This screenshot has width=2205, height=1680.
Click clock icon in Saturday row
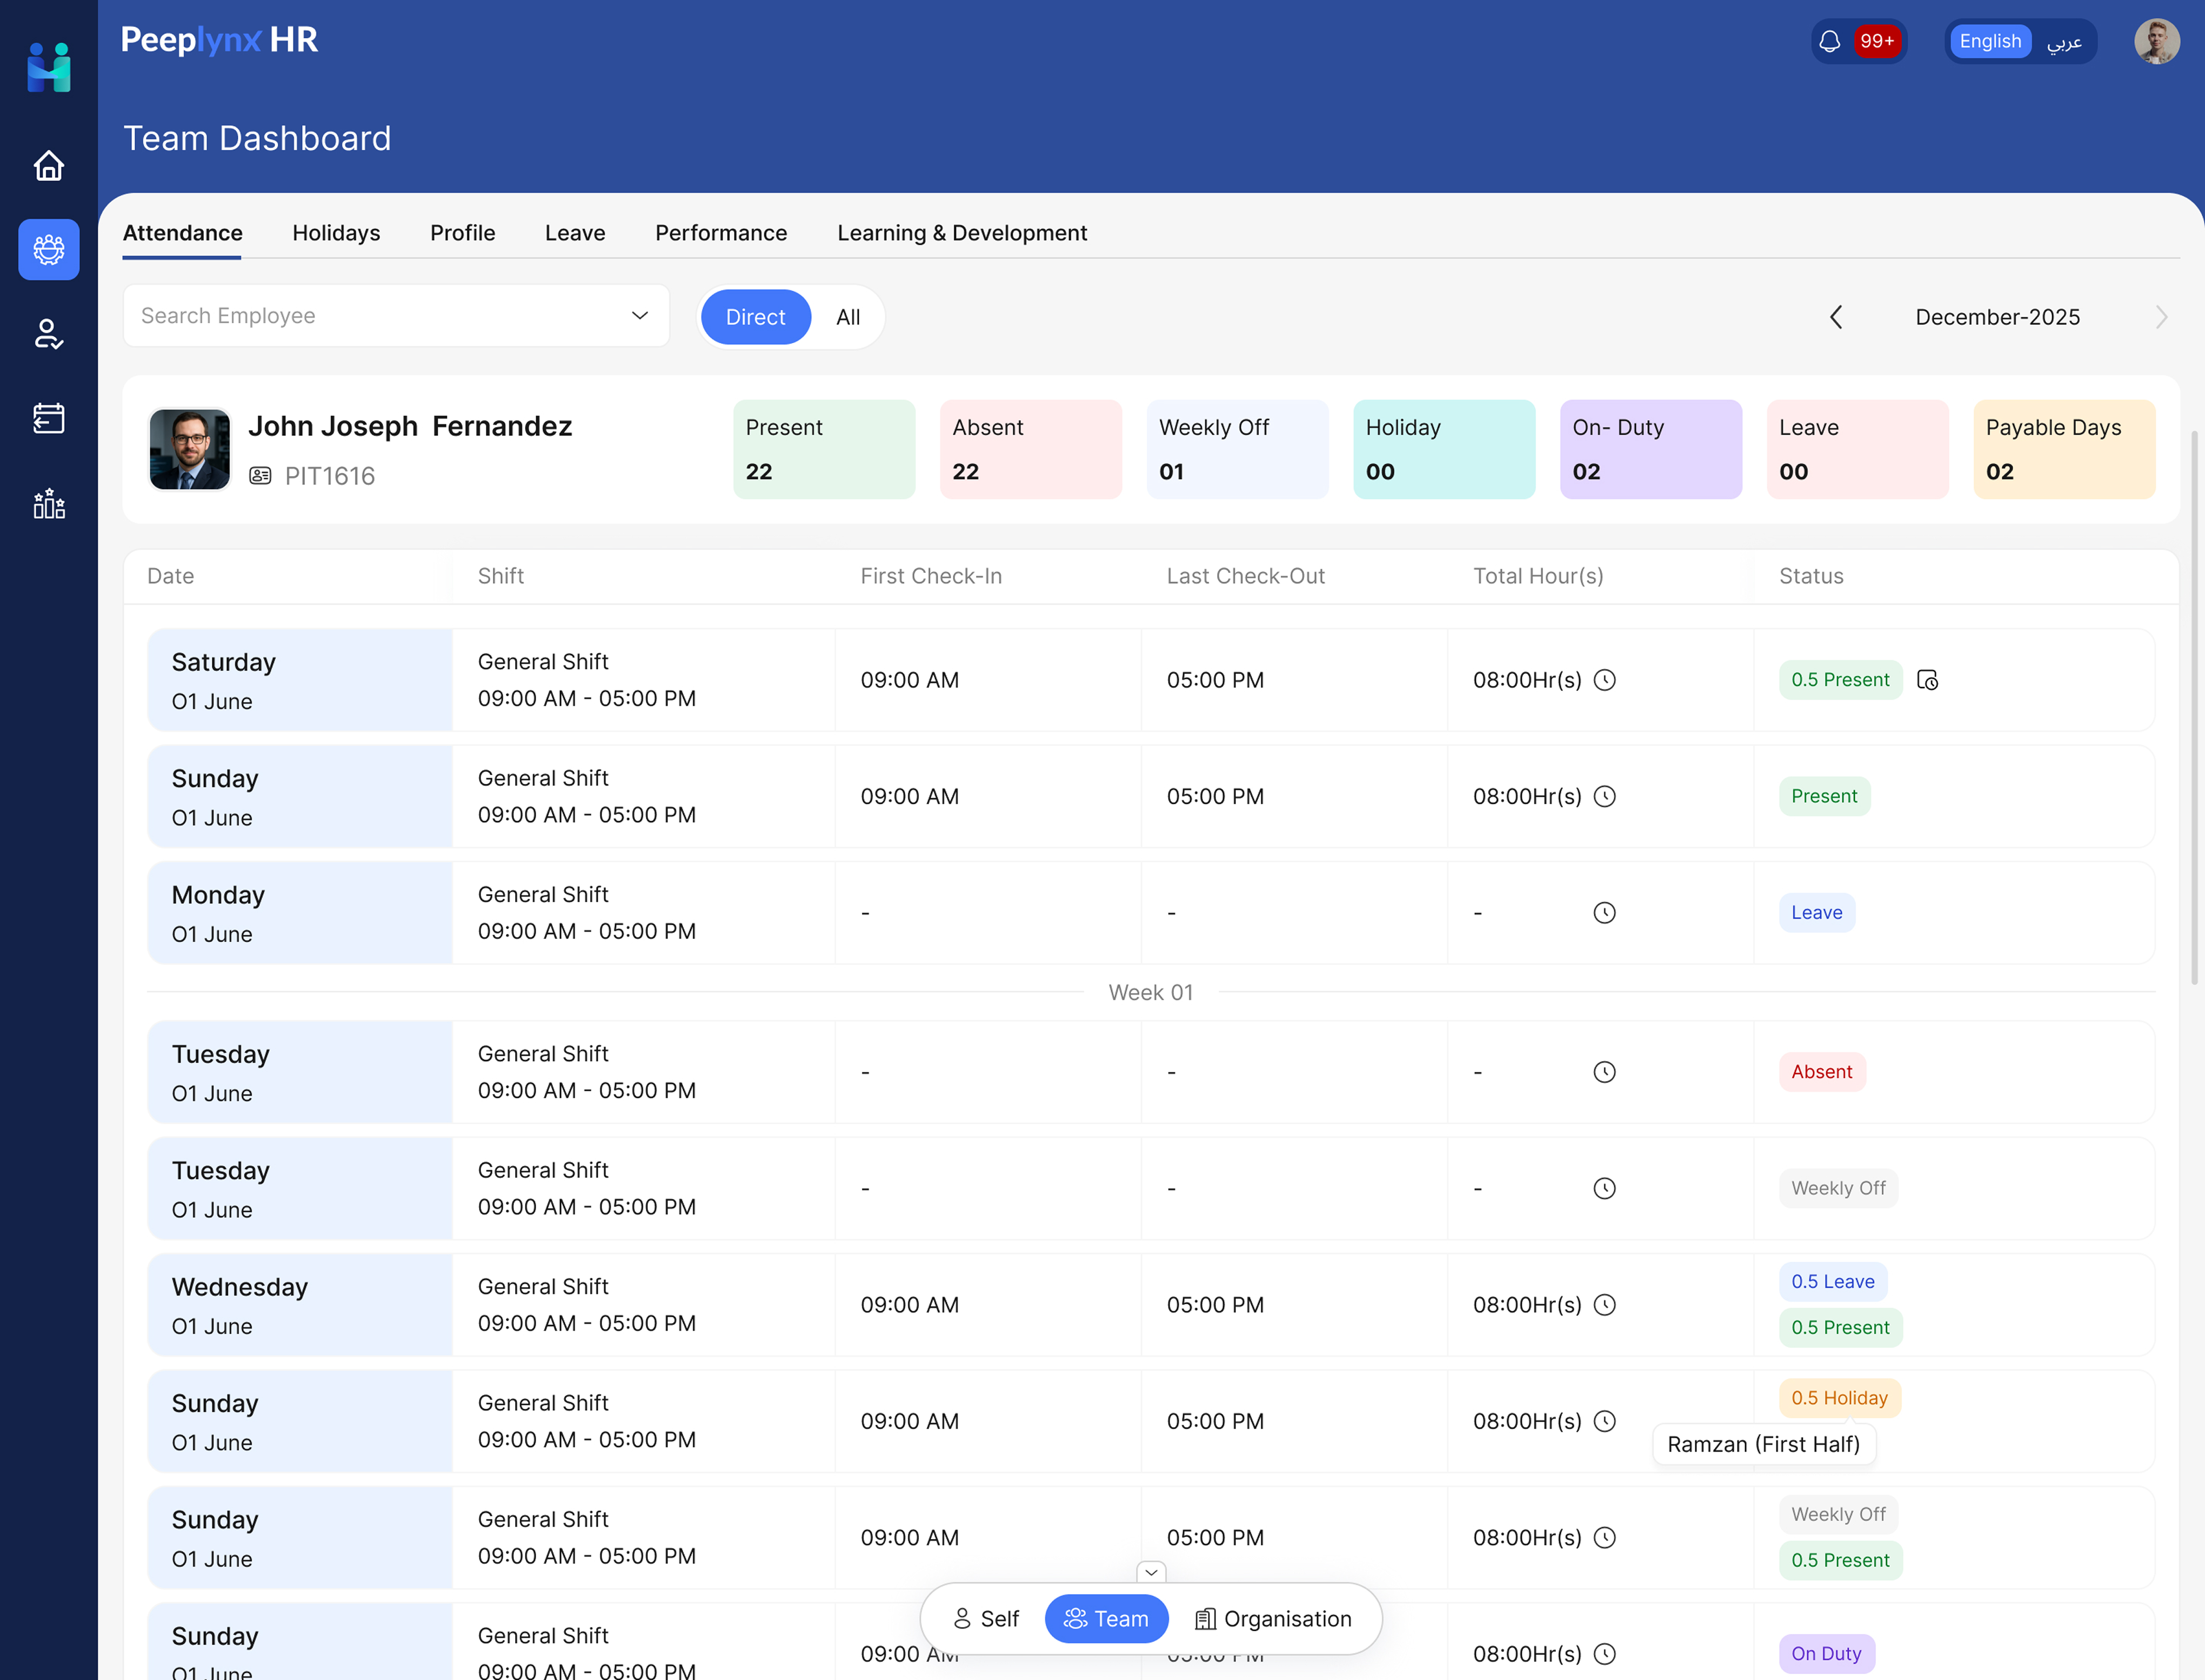1604,680
